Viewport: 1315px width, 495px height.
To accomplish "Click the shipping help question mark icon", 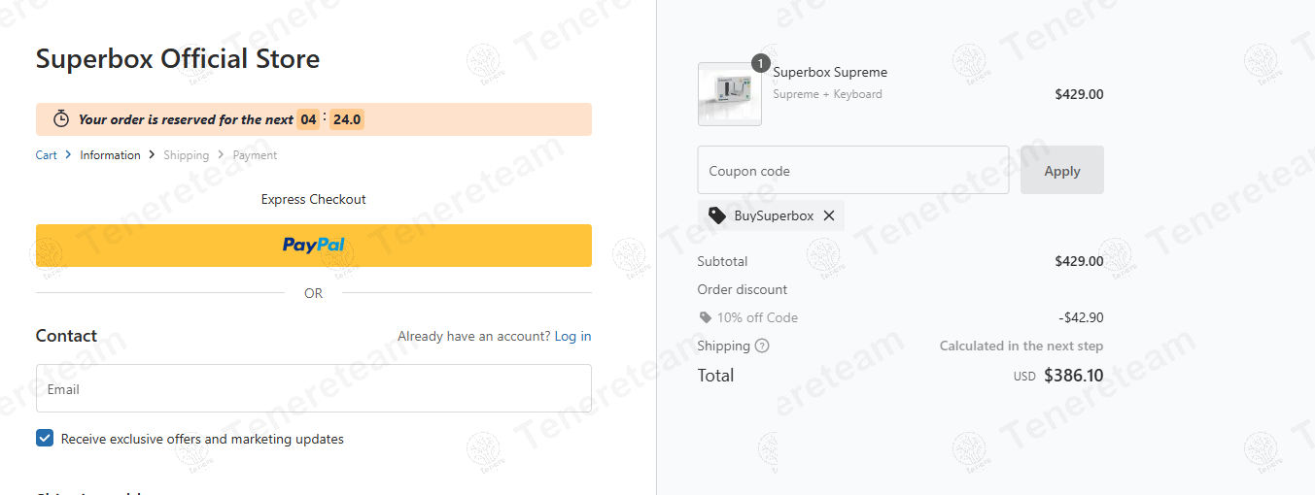I will [x=762, y=346].
